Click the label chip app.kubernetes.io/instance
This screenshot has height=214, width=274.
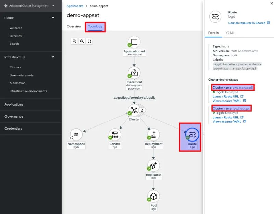coord(237,66)
